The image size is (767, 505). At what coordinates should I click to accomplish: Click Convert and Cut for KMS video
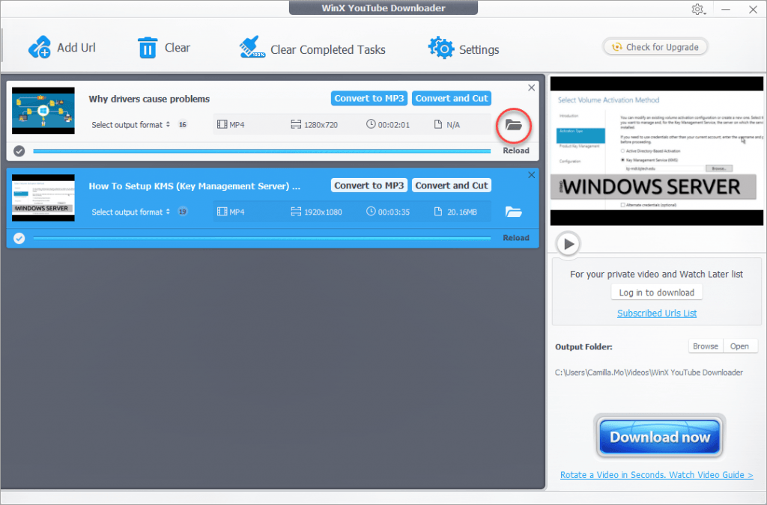(452, 185)
